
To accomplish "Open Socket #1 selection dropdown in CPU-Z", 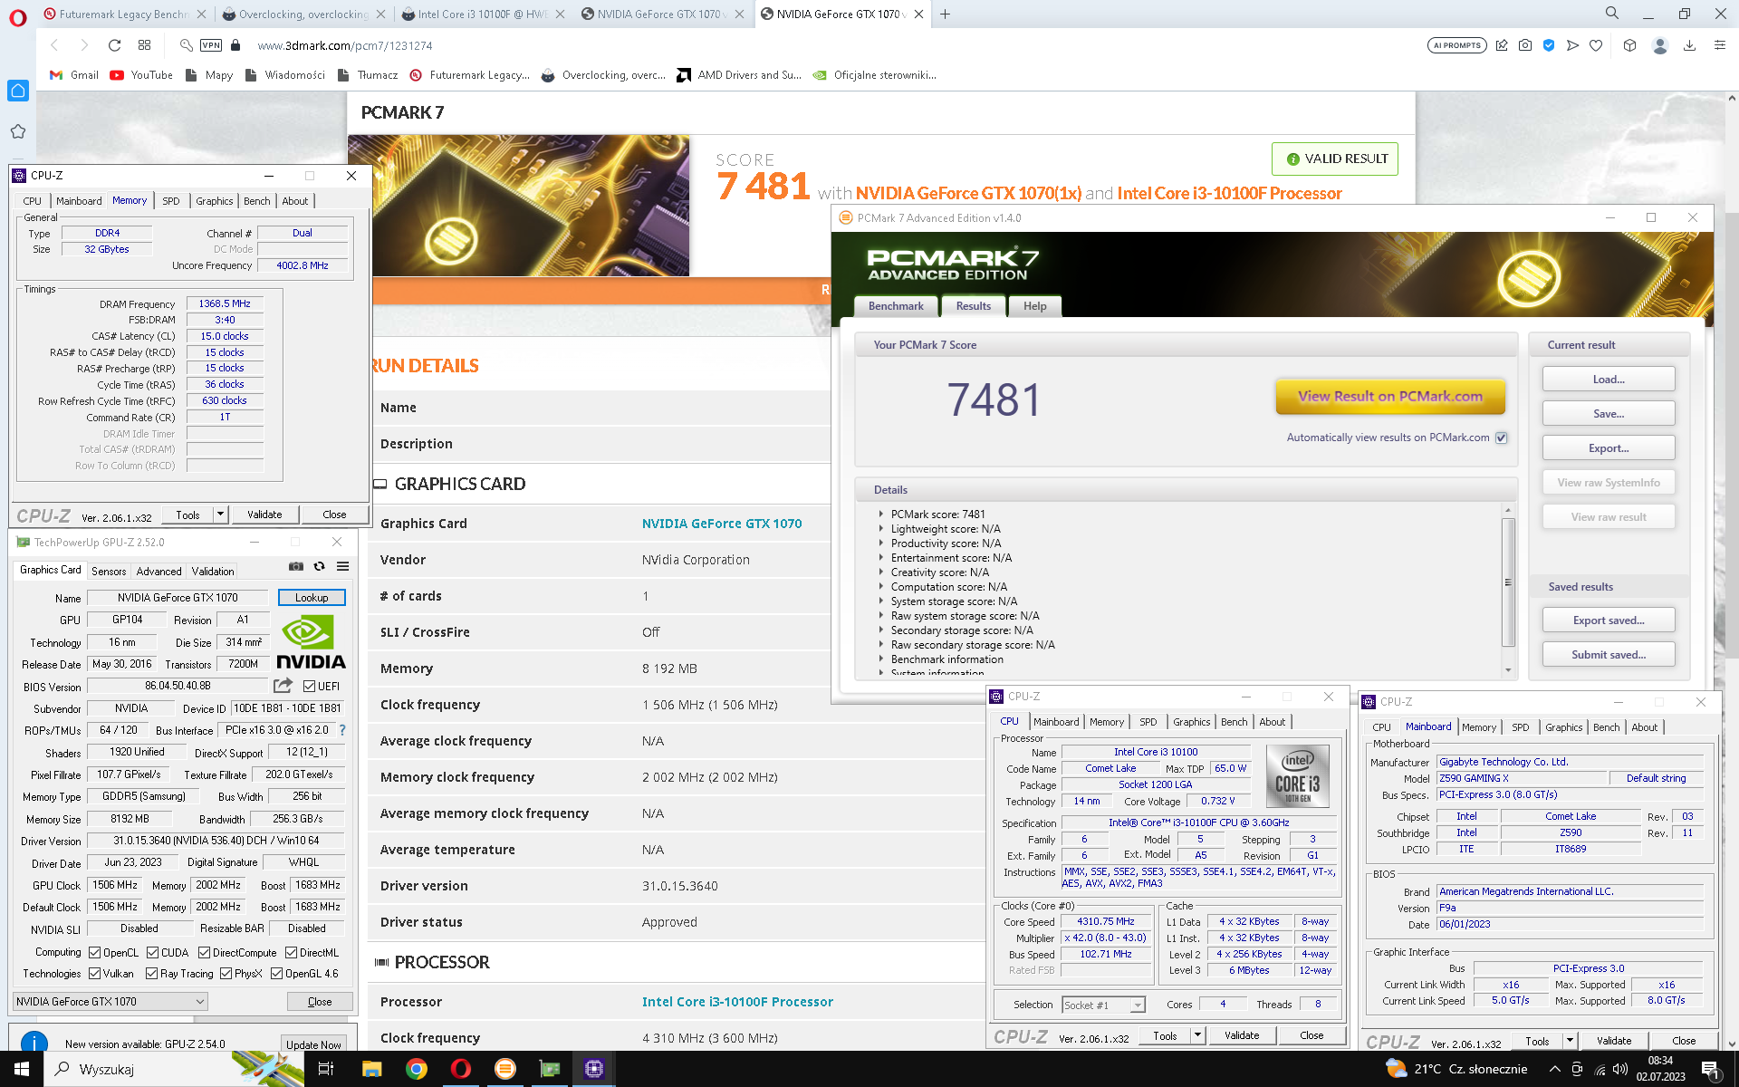I will 1103,1005.
